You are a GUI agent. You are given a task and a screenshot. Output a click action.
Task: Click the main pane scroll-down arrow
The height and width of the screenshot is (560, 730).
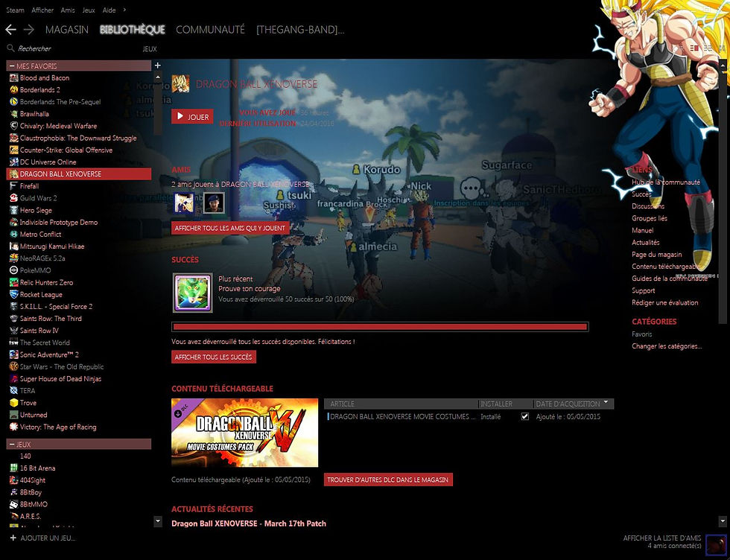click(x=722, y=521)
